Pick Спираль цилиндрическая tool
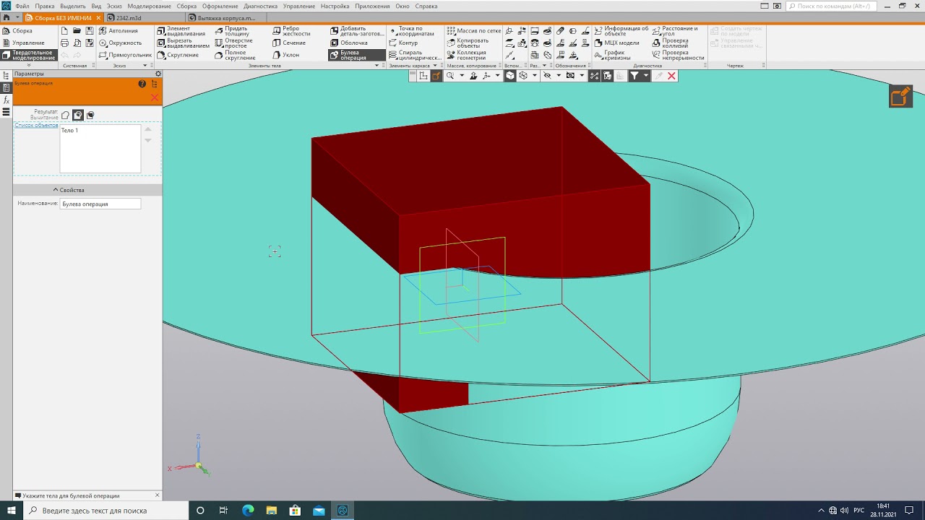Screen dimensions: 925x520 click(415, 55)
